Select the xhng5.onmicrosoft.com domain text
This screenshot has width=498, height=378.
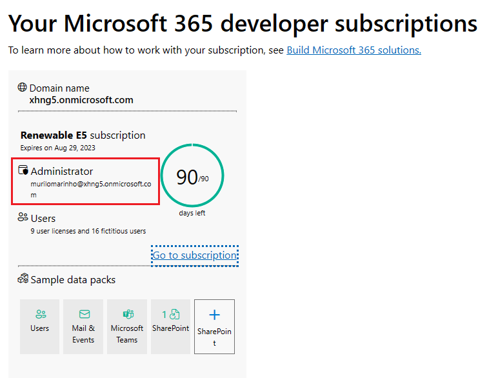[x=81, y=100]
